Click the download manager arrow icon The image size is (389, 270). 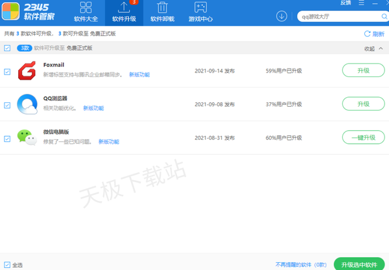point(281,16)
